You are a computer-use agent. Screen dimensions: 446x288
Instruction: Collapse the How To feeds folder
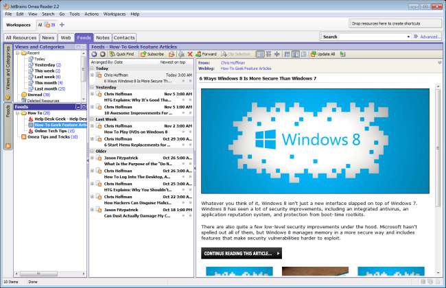[18, 113]
